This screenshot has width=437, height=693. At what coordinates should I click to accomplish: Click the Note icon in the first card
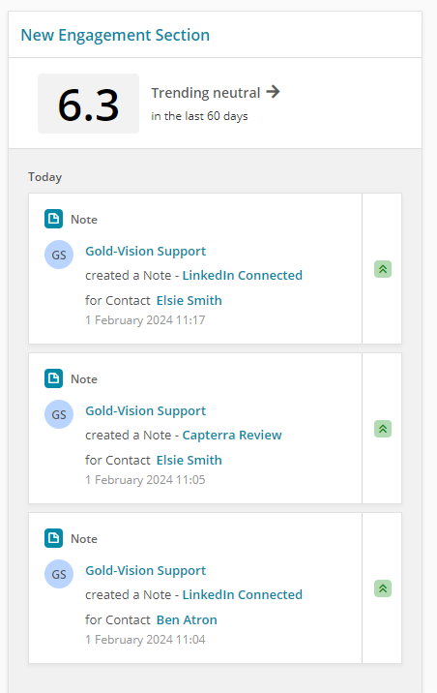click(x=53, y=219)
